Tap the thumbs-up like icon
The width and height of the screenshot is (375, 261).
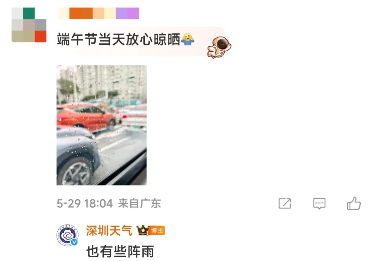(x=354, y=203)
